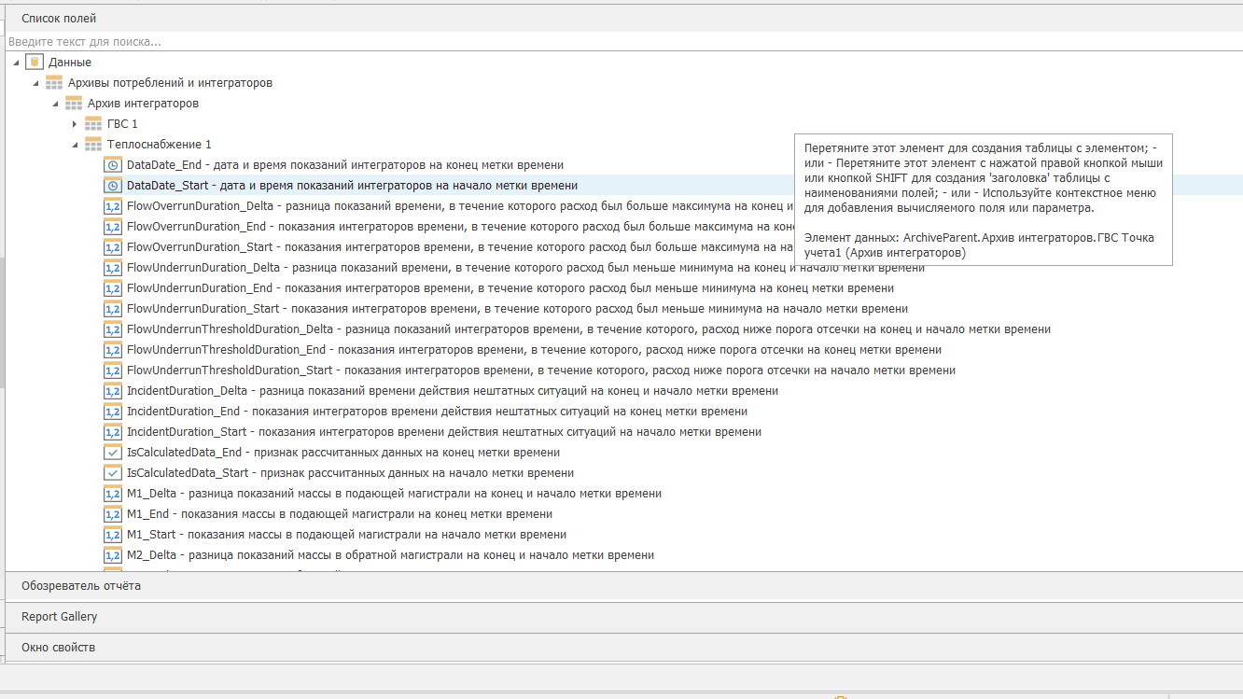Select the Данные tree label

coord(70,62)
